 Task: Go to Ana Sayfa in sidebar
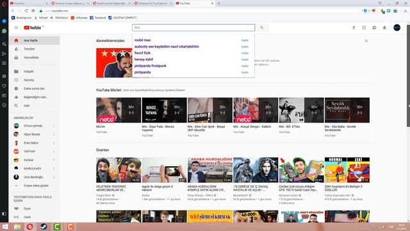pos(34,40)
